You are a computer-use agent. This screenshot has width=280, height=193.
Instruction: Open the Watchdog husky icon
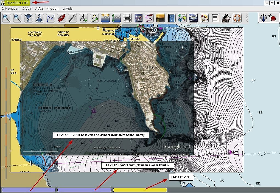click(x=226, y=18)
